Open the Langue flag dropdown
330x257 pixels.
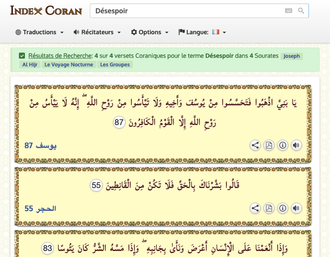coord(202,32)
